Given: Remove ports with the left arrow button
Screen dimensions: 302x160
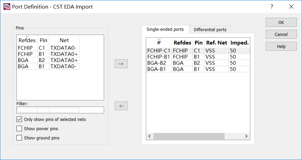Looking at the screenshot, I should (121, 106).
